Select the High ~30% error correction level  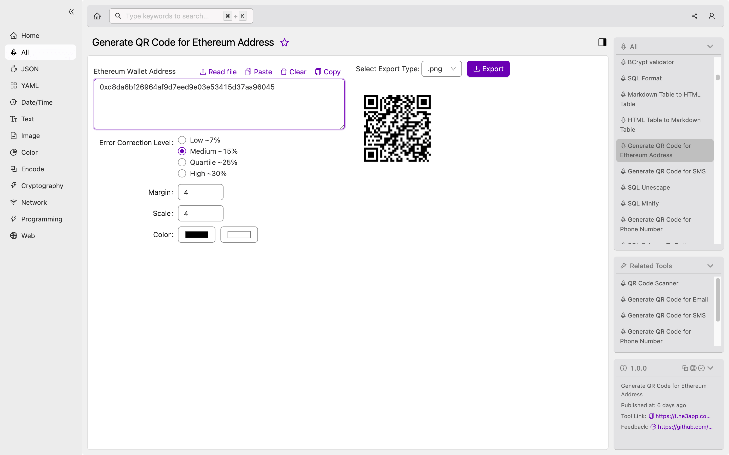pos(182,173)
